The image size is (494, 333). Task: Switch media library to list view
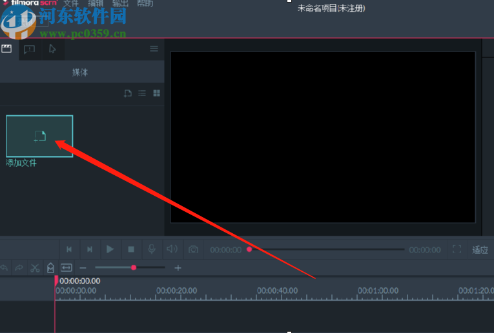142,93
